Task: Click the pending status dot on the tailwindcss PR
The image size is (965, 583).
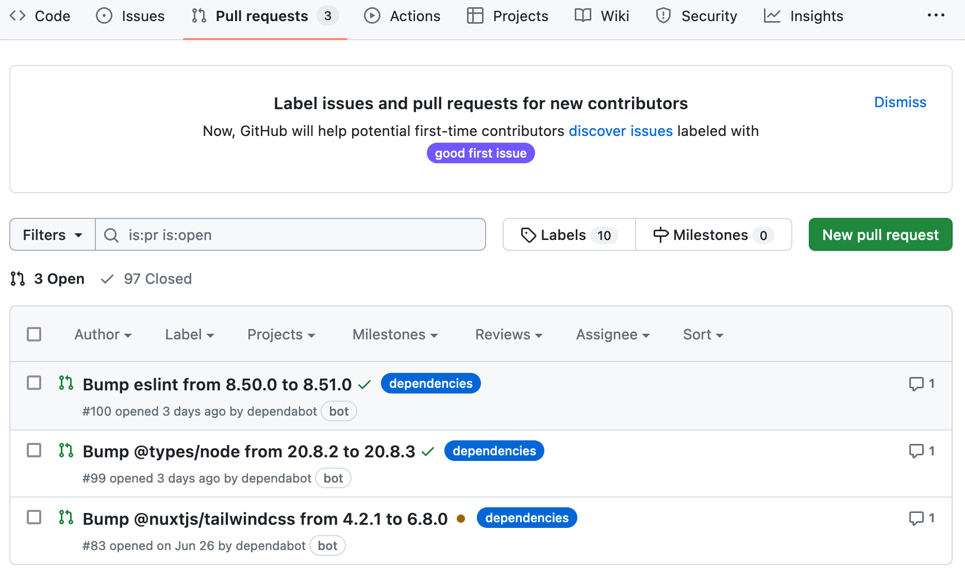Action: [461, 519]
